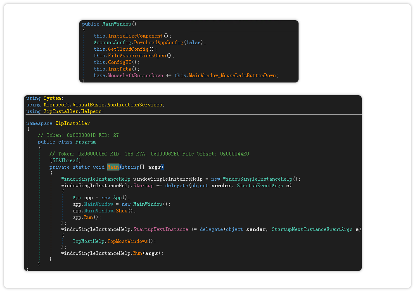Click the highlighted Main method name

click(113, 167)
